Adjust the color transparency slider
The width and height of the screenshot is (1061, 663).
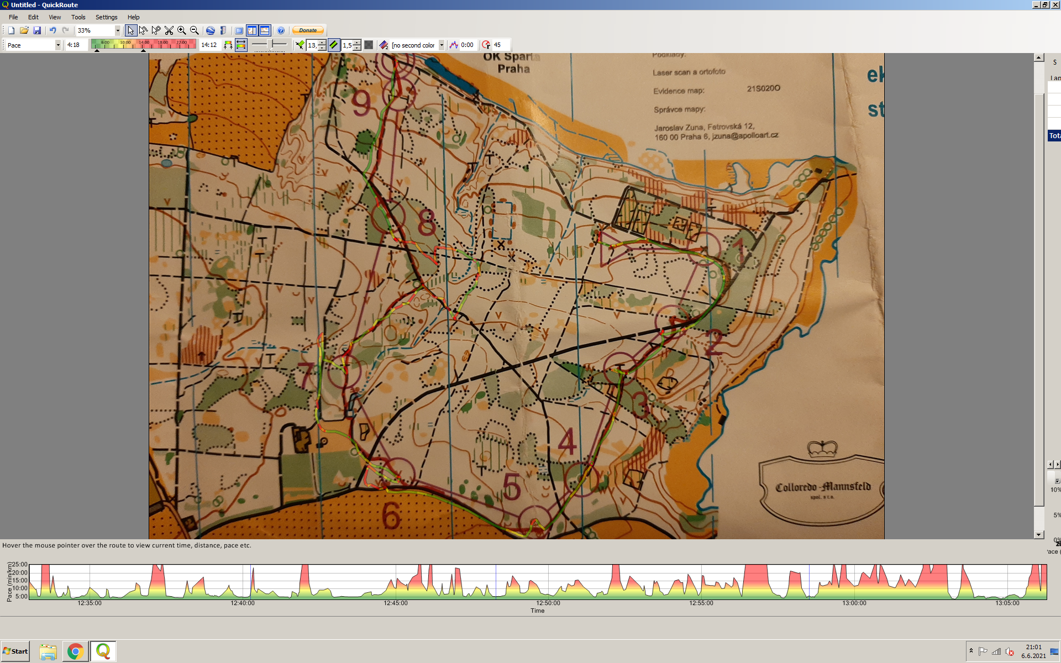(x=270, y=45)
